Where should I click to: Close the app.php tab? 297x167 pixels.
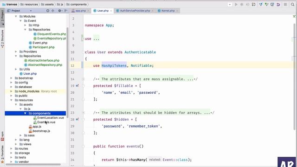(x=88, y=11)
